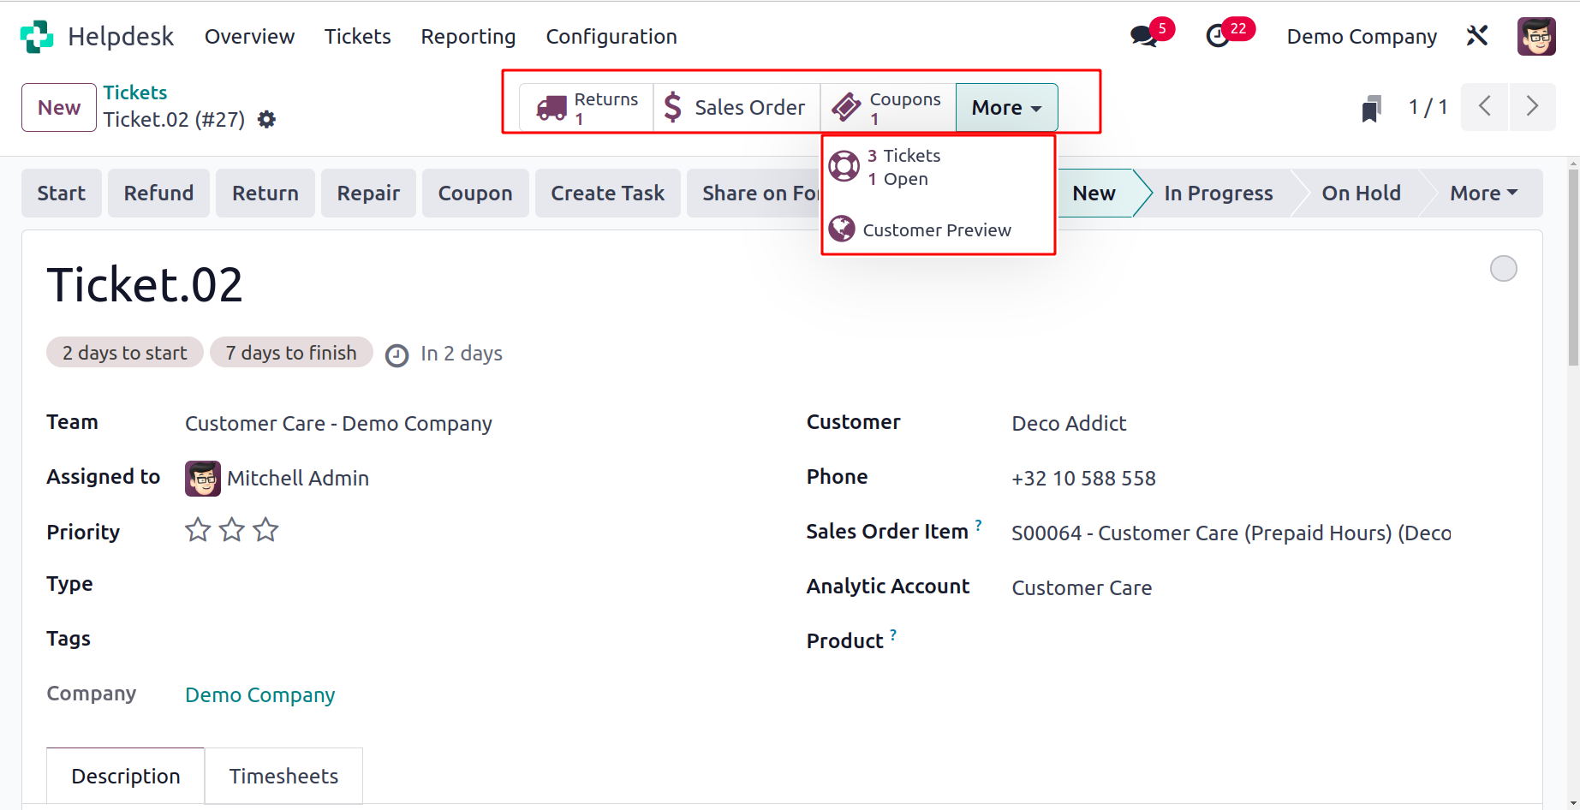Click Mitchell Admin's avatar in Assigned to
Screen dimensions: 1580x810
[203, 479]
